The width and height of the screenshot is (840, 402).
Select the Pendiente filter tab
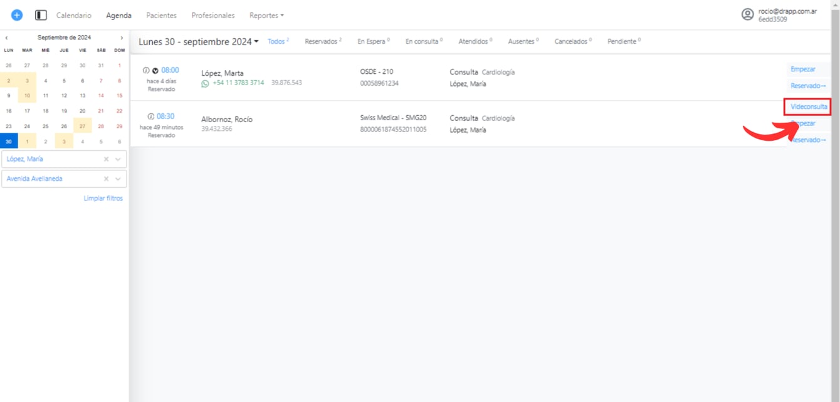click(x=624, y=41)
